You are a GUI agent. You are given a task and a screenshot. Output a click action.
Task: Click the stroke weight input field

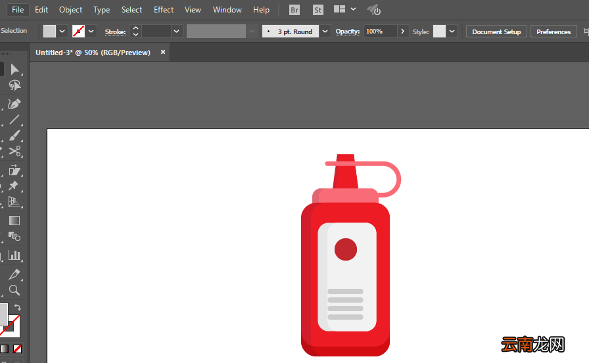point(156,31)
